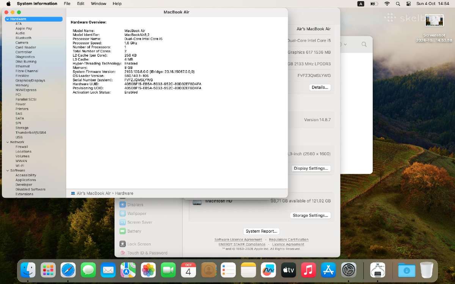Click the input source A icon
455x284 pixels.
coord(361,3)
